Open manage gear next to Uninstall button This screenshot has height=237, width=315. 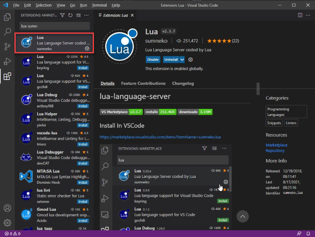tap(191, 60)
